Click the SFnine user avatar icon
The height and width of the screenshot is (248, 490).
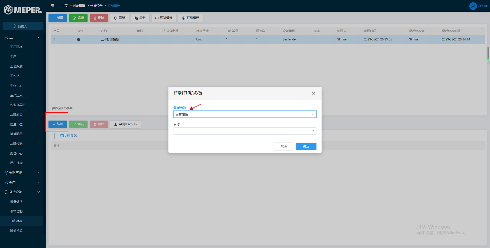[x=473, y=6]
